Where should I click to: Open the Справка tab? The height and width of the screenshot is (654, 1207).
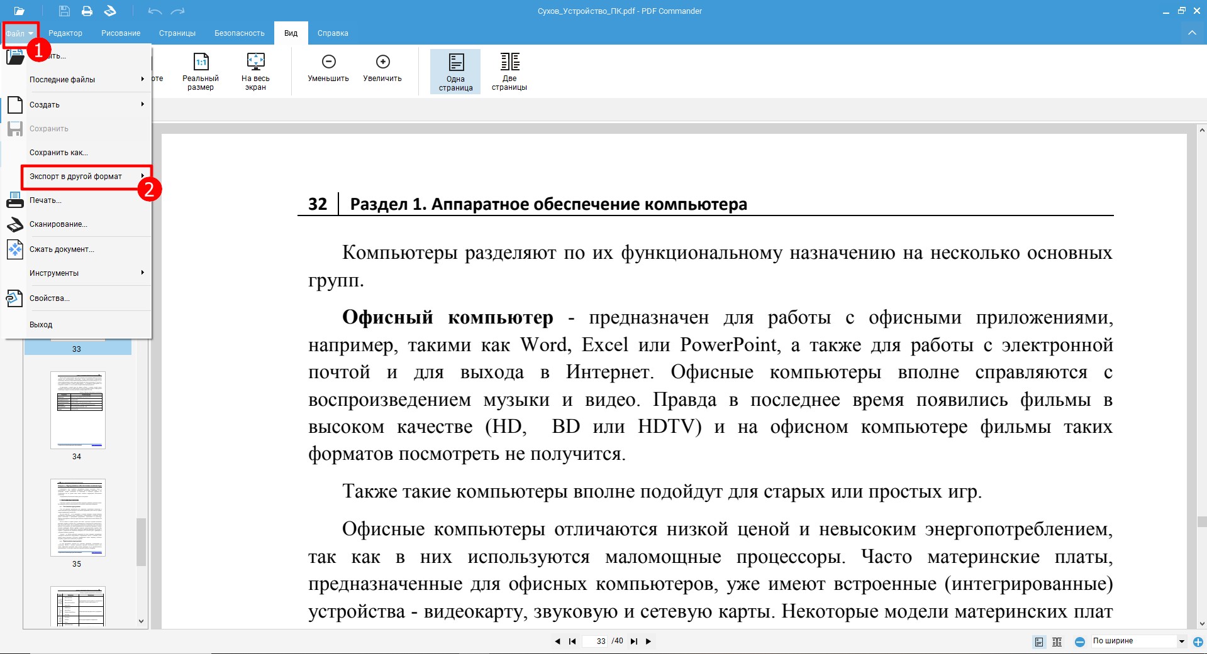click(333, 33)
